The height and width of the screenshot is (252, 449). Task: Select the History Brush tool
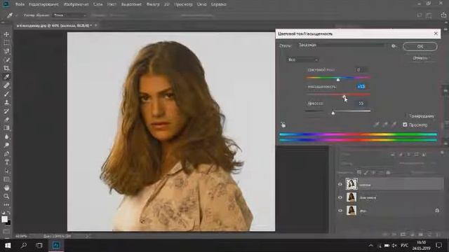tap(6, 111)
